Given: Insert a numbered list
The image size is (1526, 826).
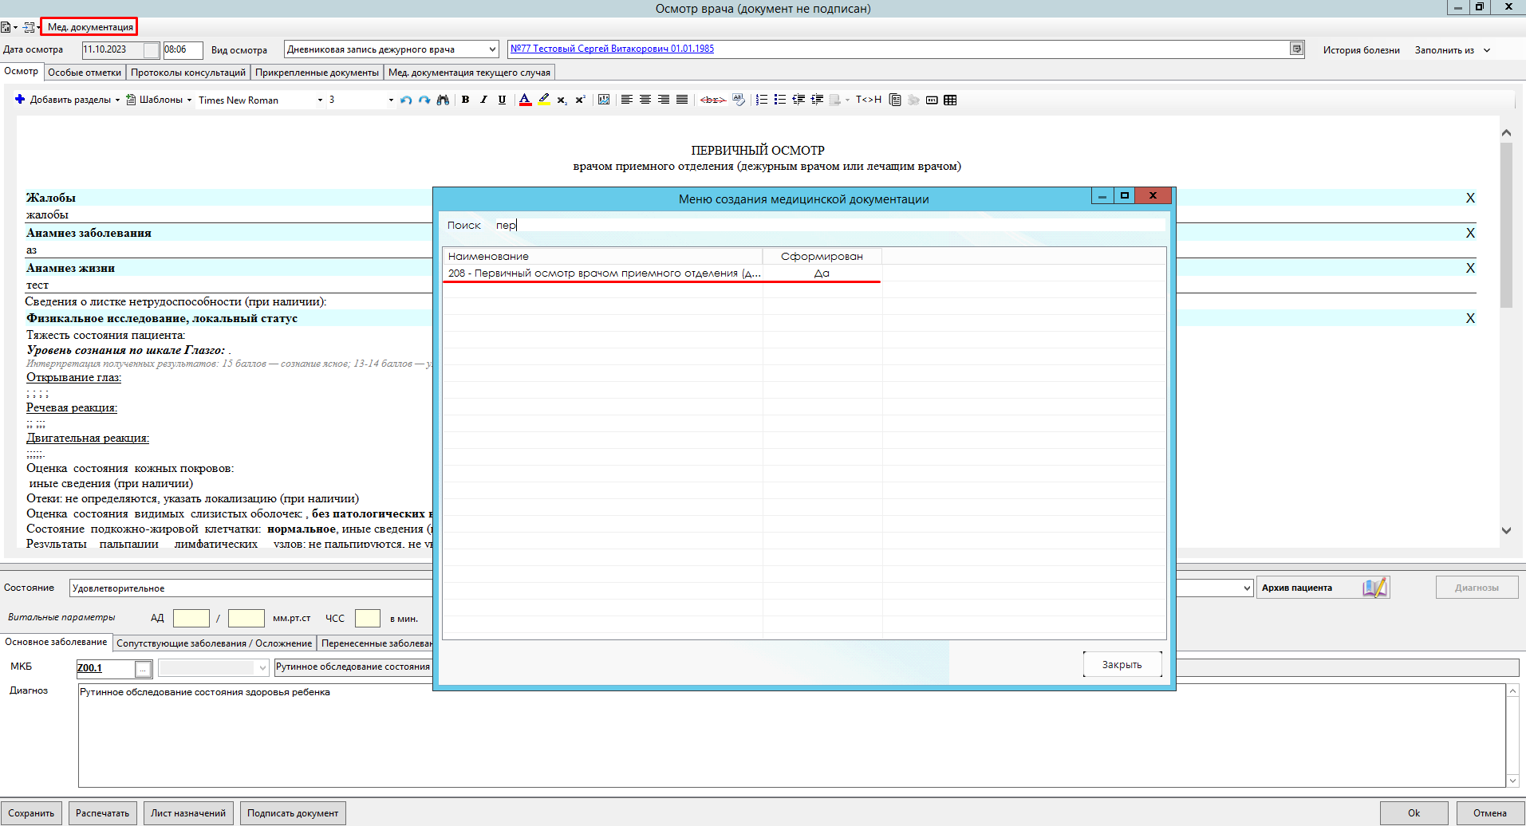Looking at the screenshot, I should point(762,100).
